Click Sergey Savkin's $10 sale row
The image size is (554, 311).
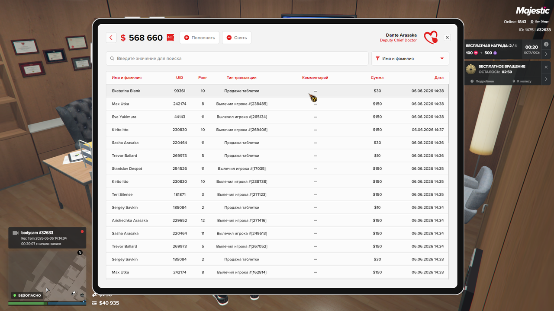(x=277, y=207)
